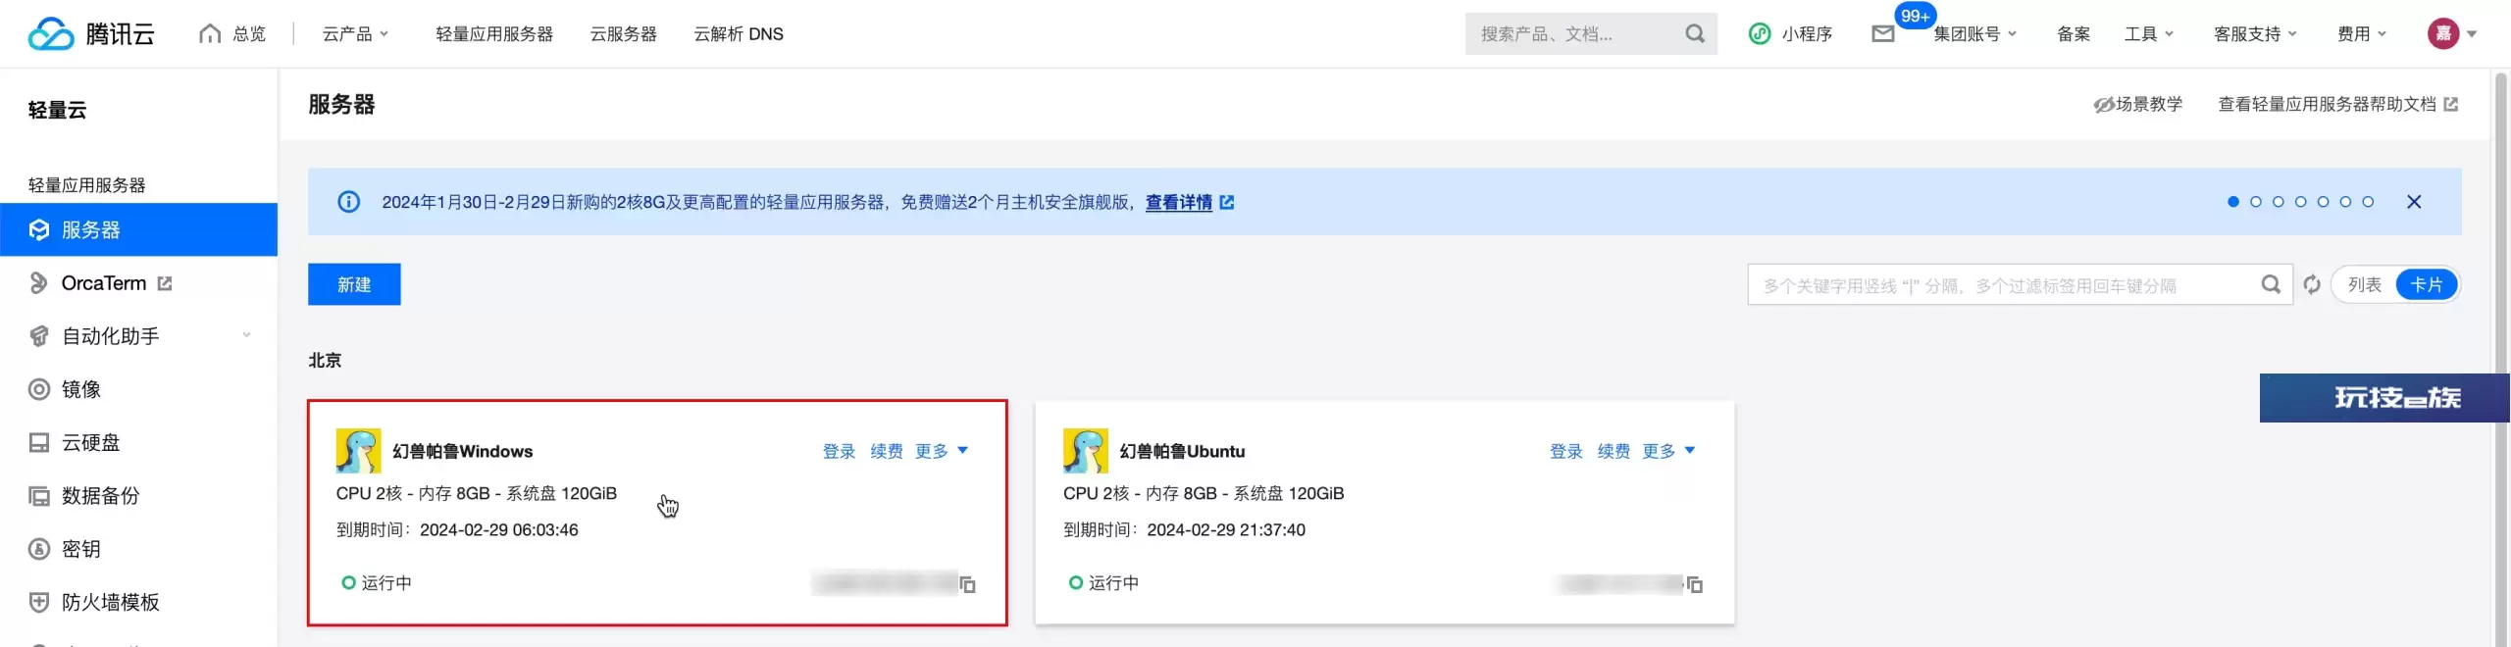
Task: Open 云解析 DNS in top navigation
Action: click(x=739, y=33)
